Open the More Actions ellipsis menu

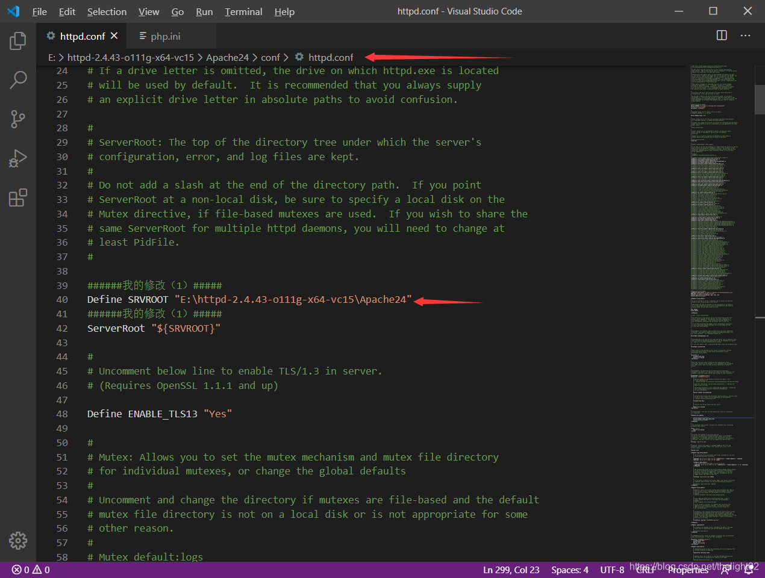(745, 36)
